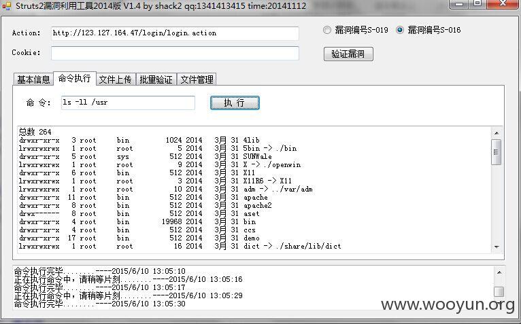This screenshot has width=521, height=324.
Task: Click output scrollbar up arrow
Action: [x=497, y=133]
